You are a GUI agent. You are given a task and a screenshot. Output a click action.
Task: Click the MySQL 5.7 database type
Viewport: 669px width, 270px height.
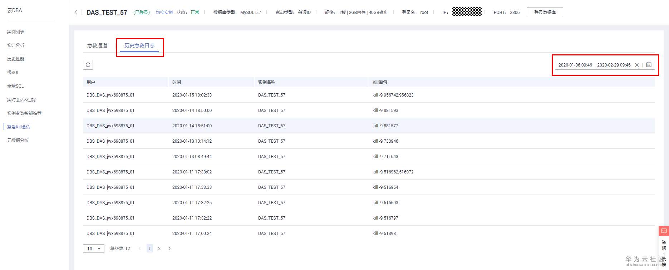click(x=251, y=13)
